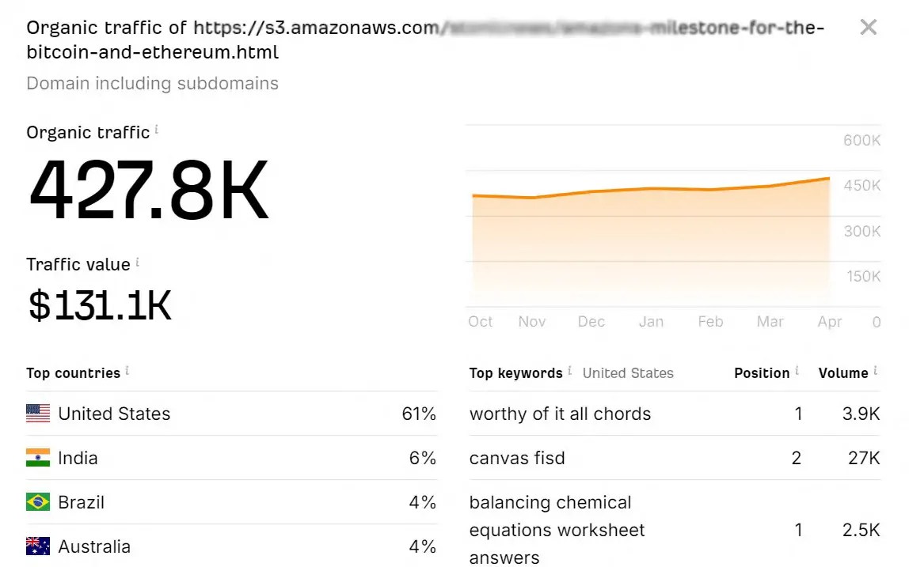Click the Brazil flag icon
The image size is (909, 567).
click(x=37, y=502)
